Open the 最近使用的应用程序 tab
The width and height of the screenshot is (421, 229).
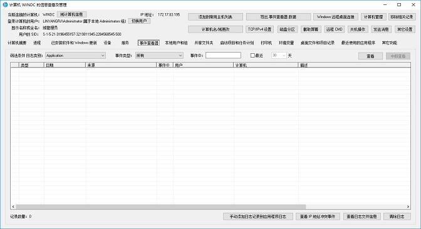click(358, 43)
